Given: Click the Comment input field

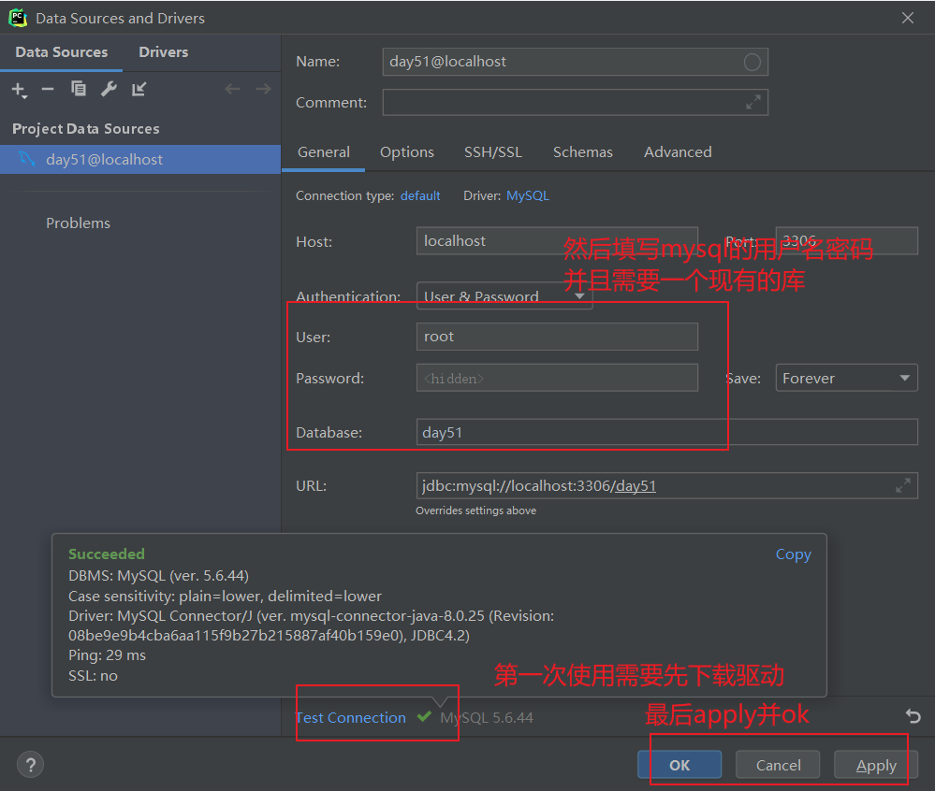Looking at the screenshot, I should click(575, 103).
